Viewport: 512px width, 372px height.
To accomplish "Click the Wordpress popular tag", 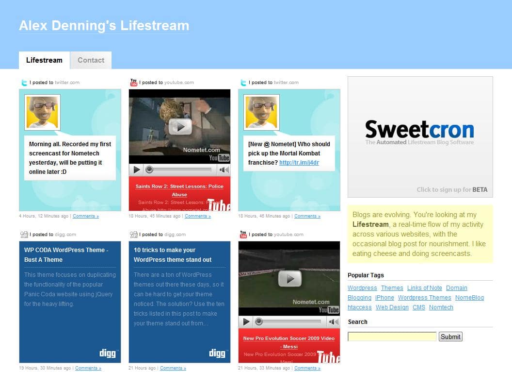I will [362, 287].
